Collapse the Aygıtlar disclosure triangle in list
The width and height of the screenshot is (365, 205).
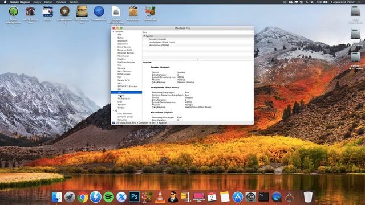144,36
